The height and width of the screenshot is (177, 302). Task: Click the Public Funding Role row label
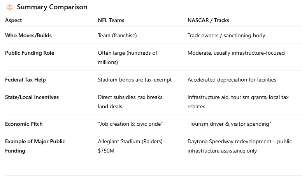[x=30, y=53]
